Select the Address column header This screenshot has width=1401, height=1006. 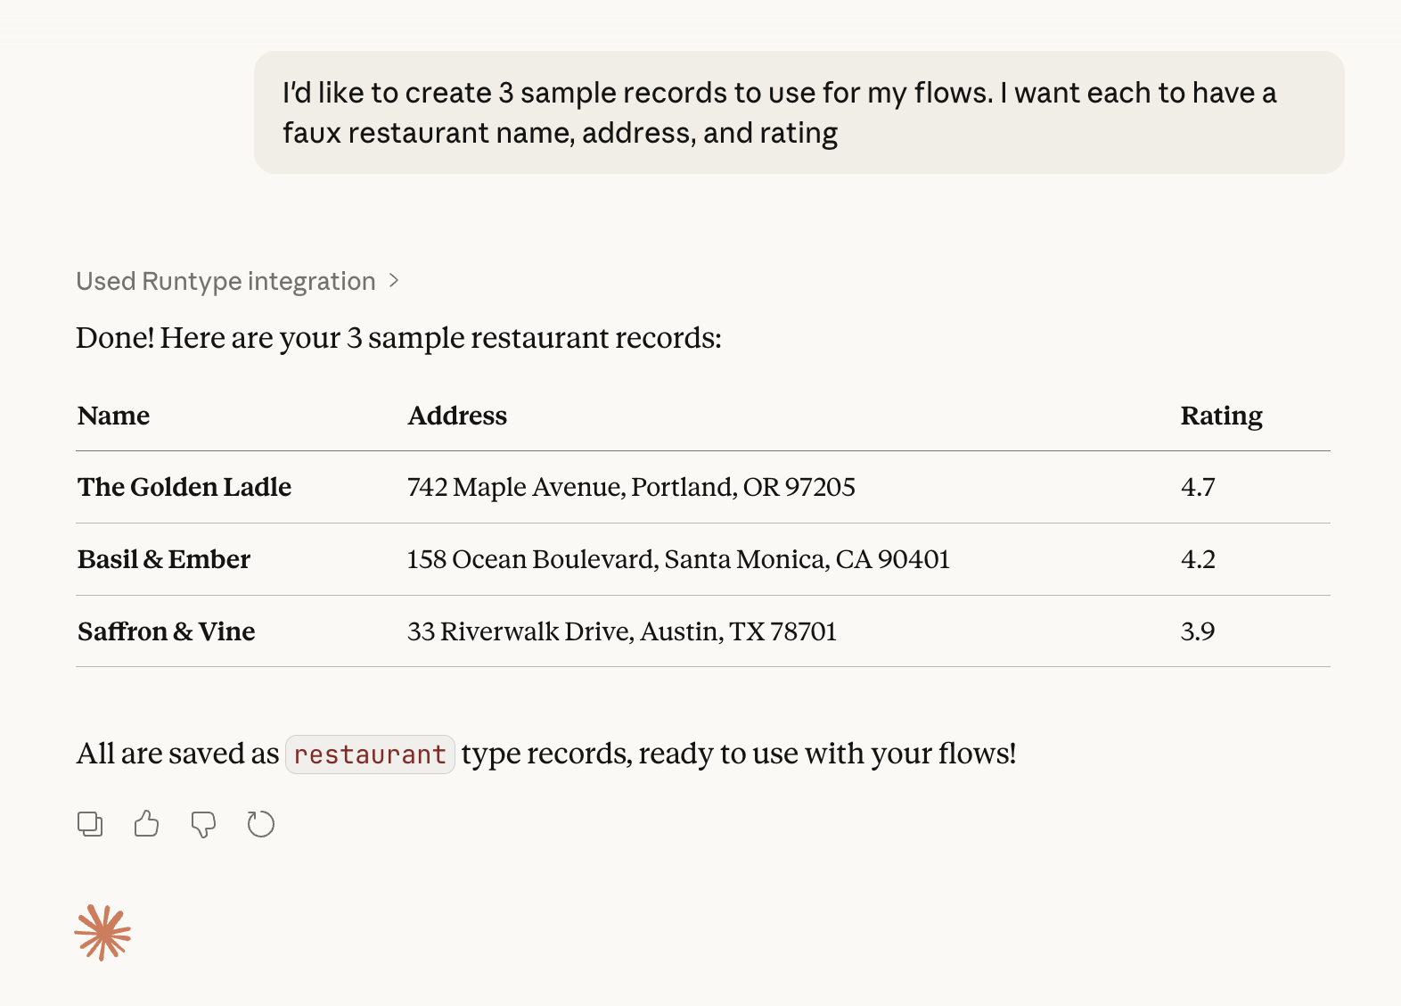457,416
